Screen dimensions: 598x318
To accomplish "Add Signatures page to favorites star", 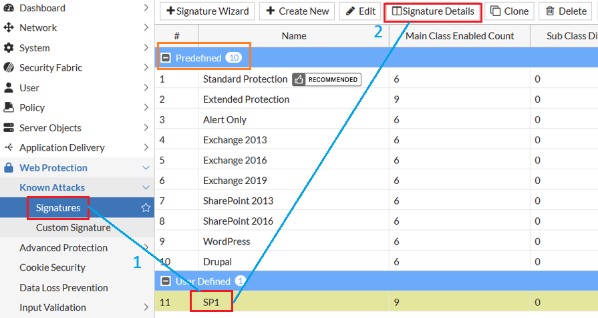I will tap(146, 208).
